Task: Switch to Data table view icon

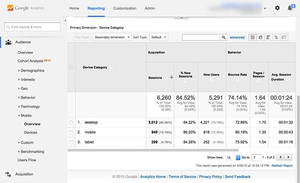Action: (252, 37)
